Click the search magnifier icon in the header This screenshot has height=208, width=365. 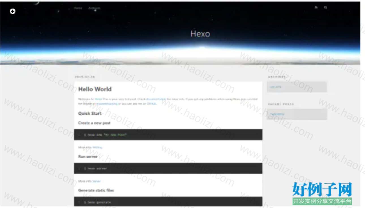[x=325, y=8]
